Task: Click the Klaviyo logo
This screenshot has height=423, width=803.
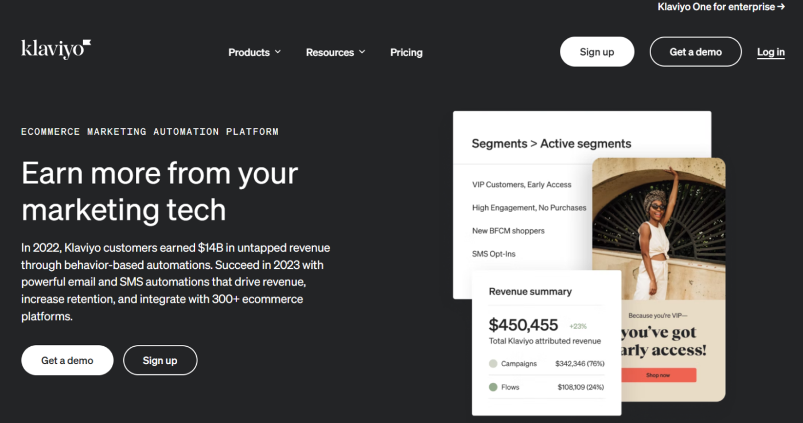Action: 56,49
